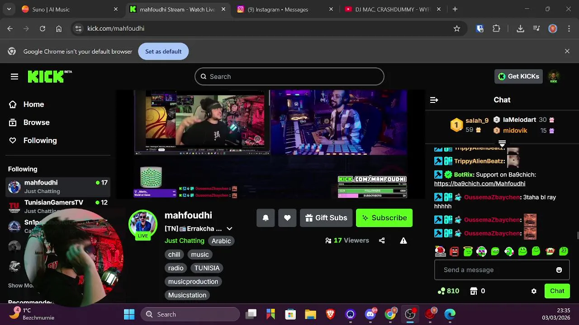Select the musicproduction tag
The image size is (579, 325).
(x=193, y=282)
